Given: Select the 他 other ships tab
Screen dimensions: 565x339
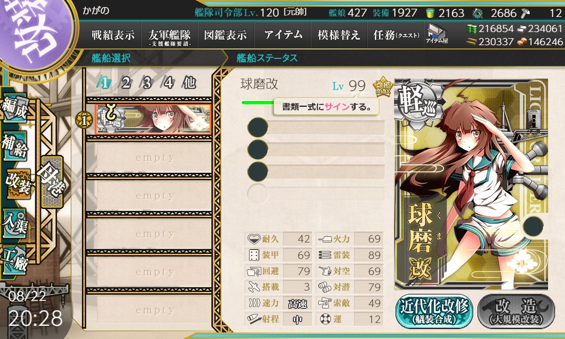Looking at the screenshot, I should (x=189, y=83).
